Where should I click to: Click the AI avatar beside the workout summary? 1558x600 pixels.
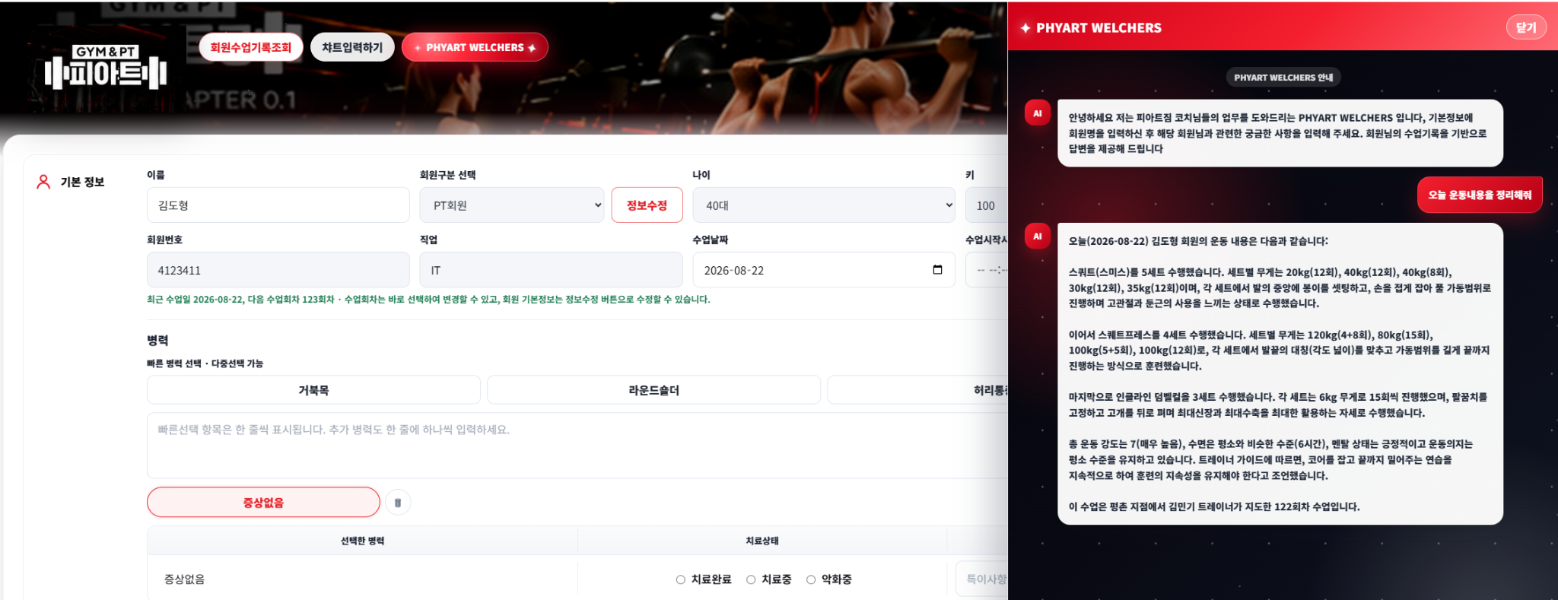pos(1038,236)
